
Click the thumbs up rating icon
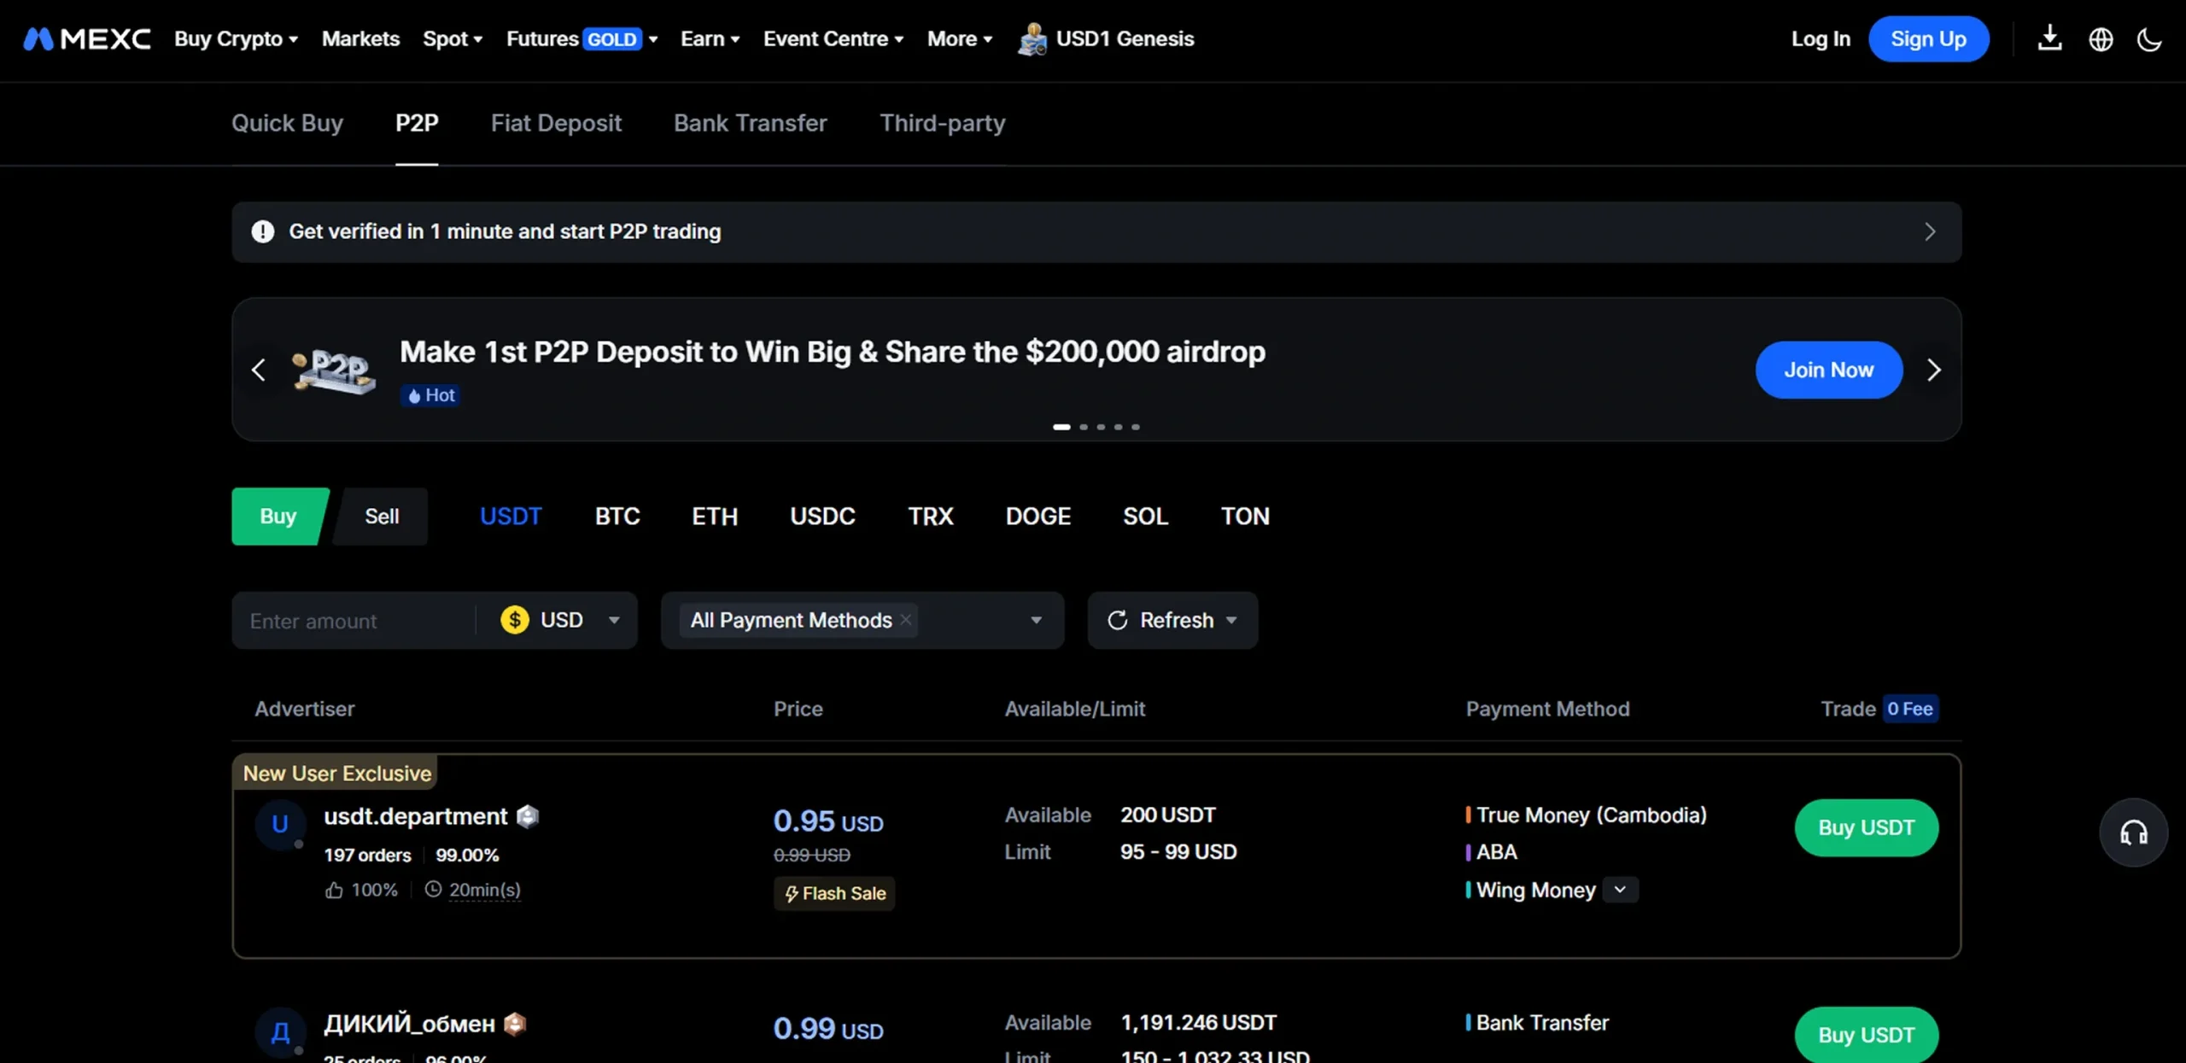[x=334, y=891]
